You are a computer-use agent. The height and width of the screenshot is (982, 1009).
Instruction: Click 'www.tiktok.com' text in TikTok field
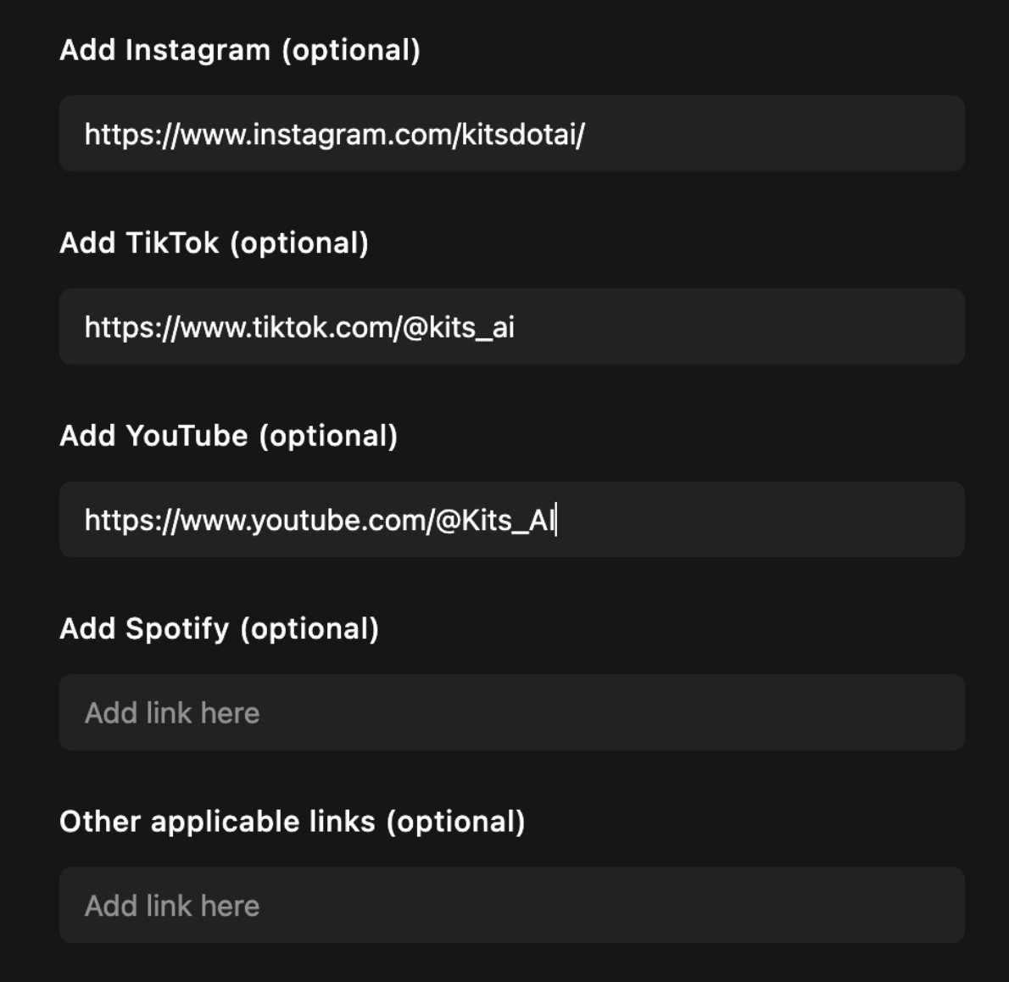[287, 327]
